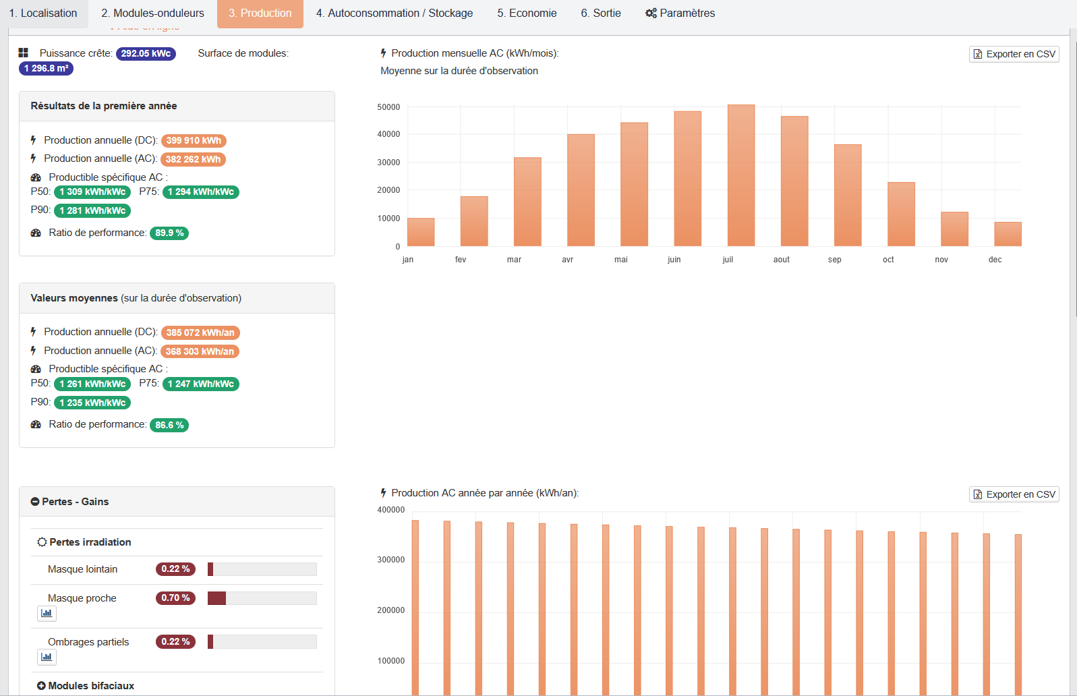1077x696 pixels.
Task: Switch to the 1. Localisation tab
Action: pyautogui.click(x=43, y=13)
